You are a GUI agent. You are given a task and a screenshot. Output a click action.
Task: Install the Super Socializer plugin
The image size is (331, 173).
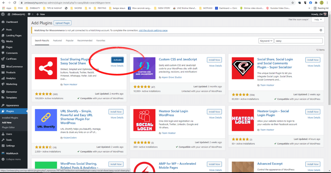tap(313, 60)
